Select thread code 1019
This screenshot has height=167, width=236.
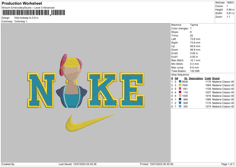pos(208,96)
